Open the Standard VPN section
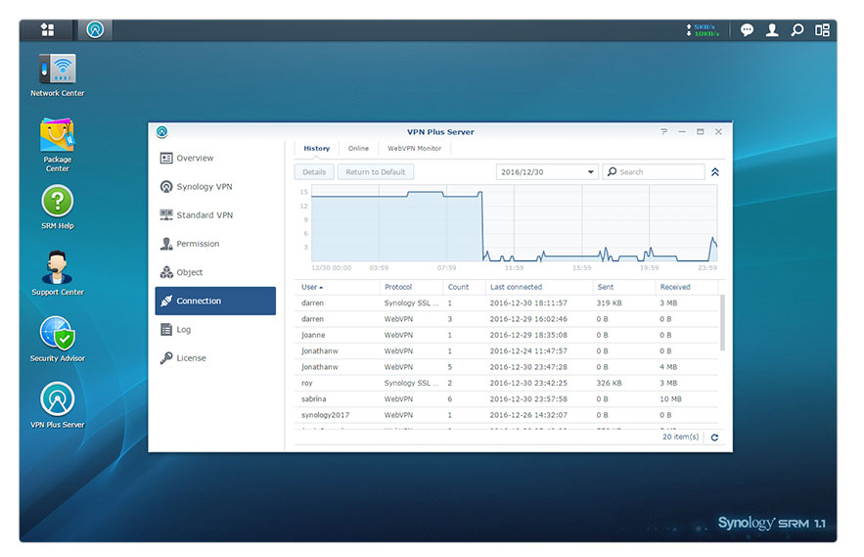Viewport: 864px width, 557px height. tap(215, 215)
